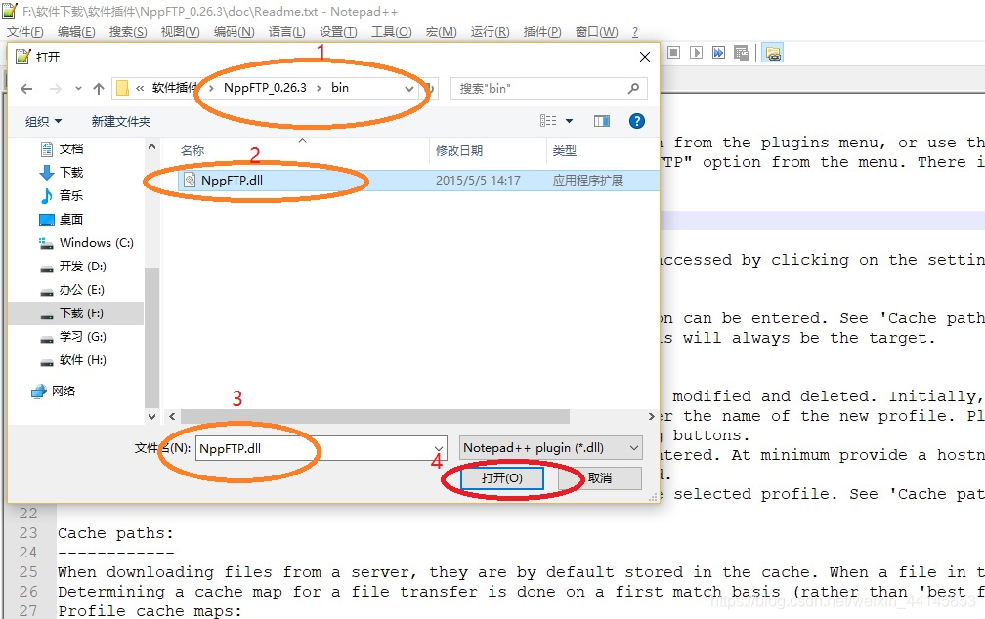Click the file list scroll left arrow

click(172, 416)
